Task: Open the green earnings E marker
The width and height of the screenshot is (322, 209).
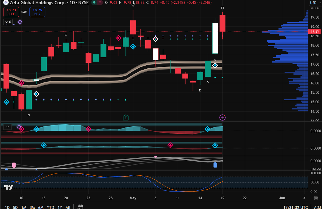Action: (x=126, y=118)
